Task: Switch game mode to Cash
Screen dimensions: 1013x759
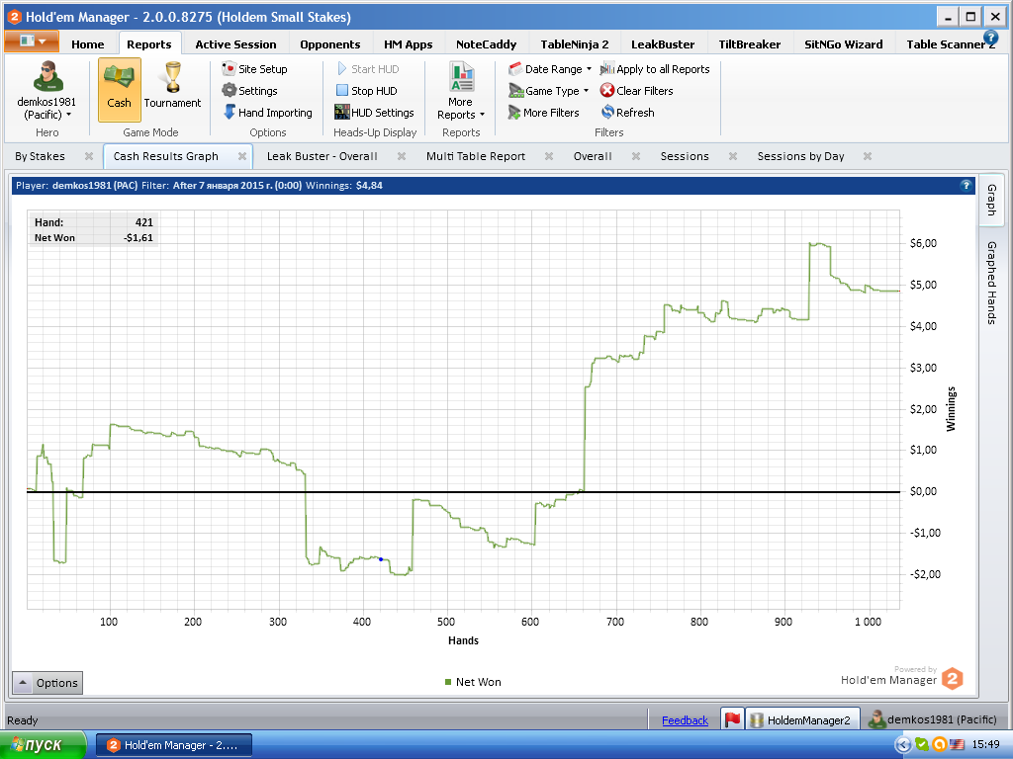Action: [119, 90]
